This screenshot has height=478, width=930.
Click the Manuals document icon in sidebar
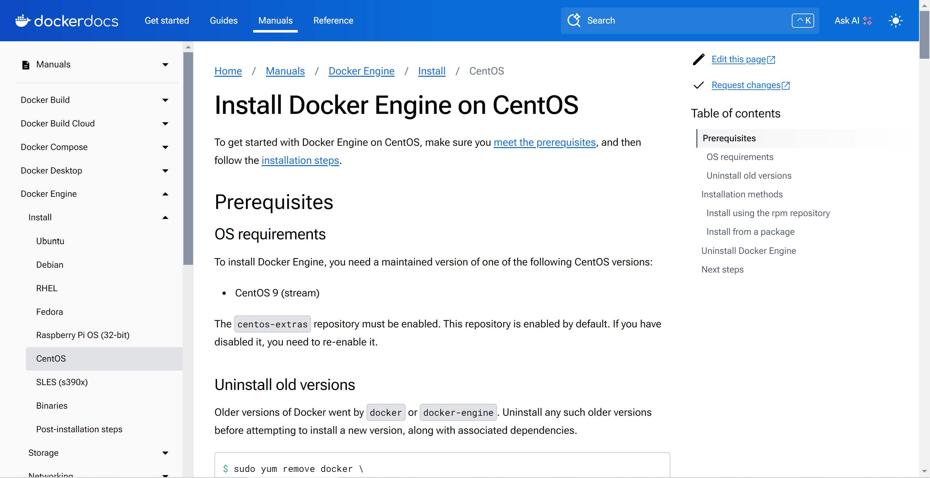[x=26, y=65]
